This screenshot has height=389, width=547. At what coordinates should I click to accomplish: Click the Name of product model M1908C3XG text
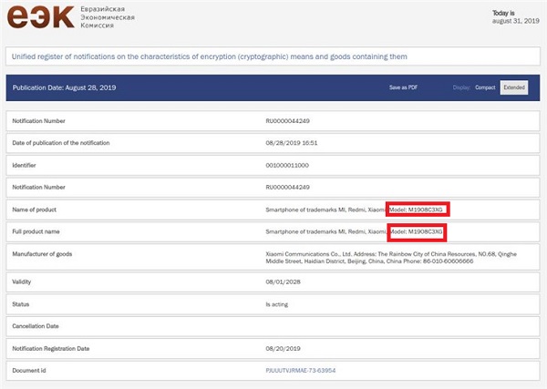[x=416, y=210]
